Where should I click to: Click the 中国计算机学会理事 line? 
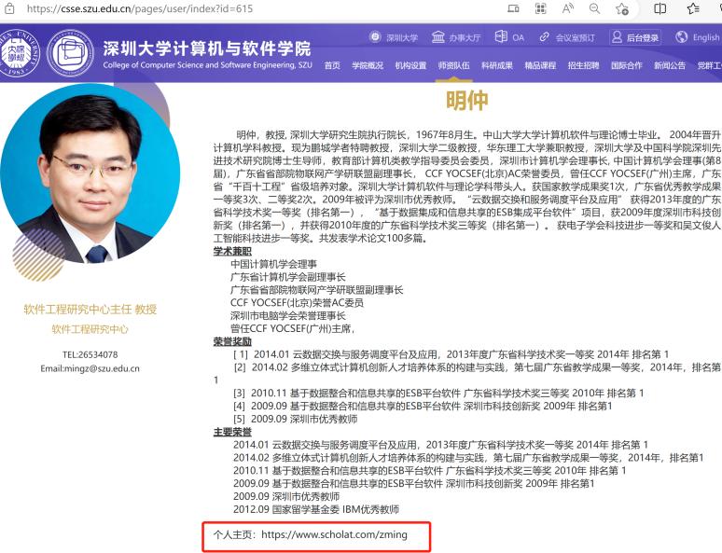tap(273, 264)
